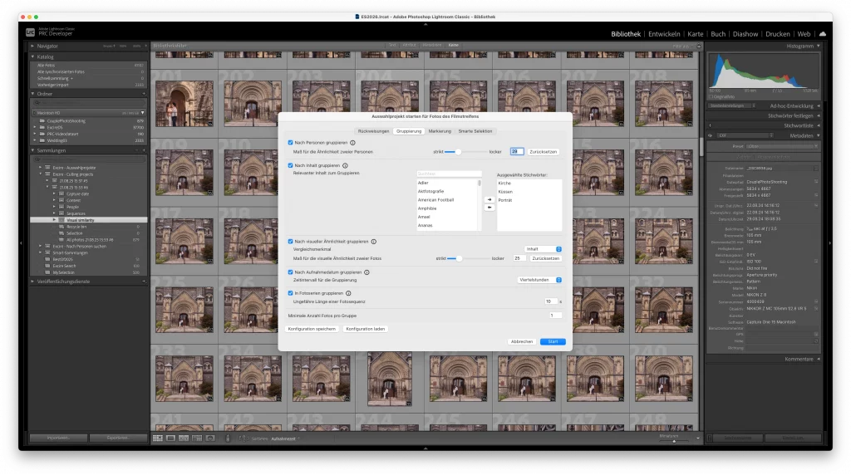Viewport: 851px width, 475px height.
Task: Uncheck Nach Personen gruppieren checkbox
Action: pos(289,143)
